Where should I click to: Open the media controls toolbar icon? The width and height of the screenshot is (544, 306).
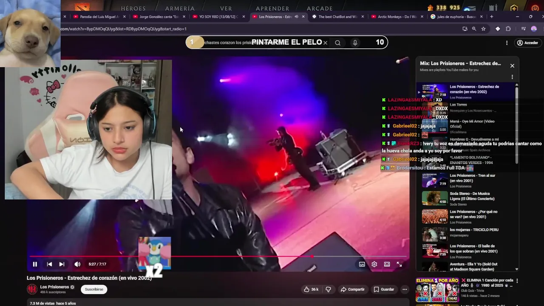coord(524,29)
